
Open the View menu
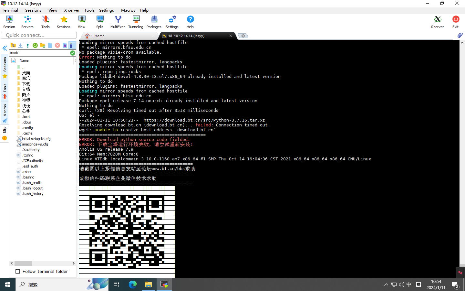point(53,10)
